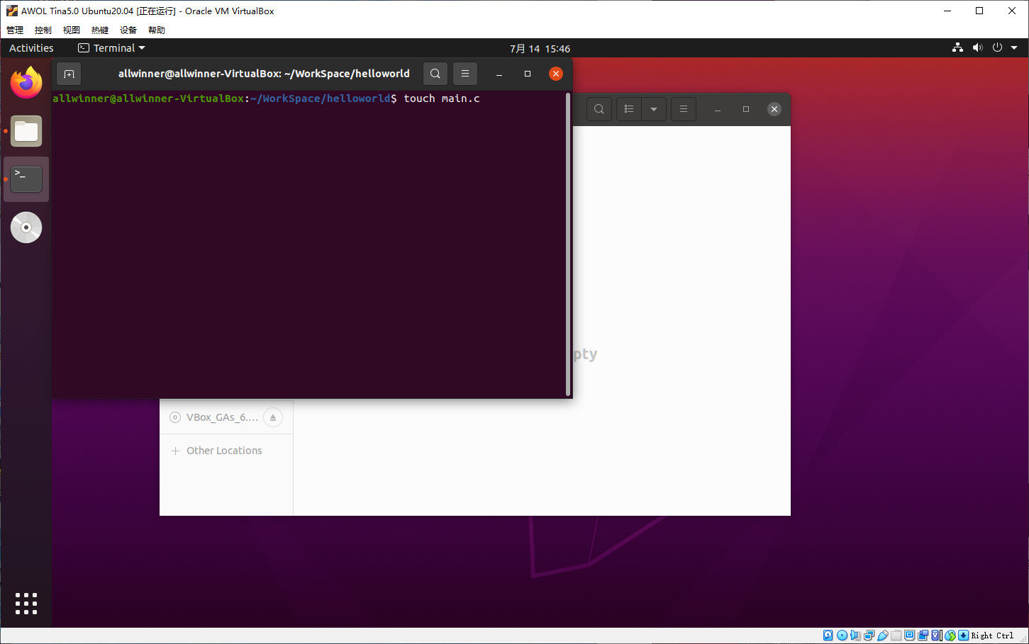Toggle list view in file manager
This screenshot has width=1029, height=644.
point(629,109)
